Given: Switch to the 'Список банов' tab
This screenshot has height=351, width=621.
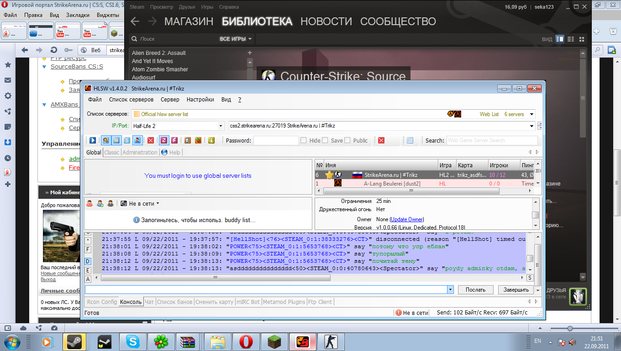Looking at the screenshot, I should coord(175,302).
